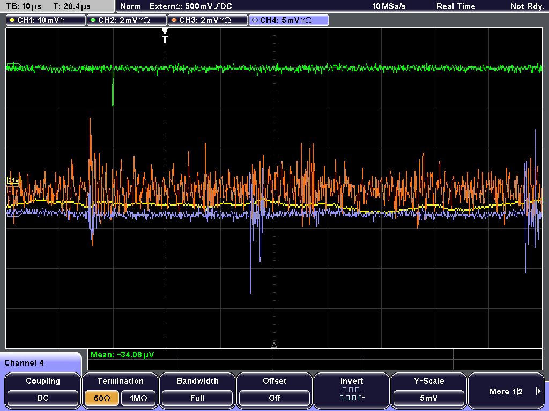Open Coupling DC selection
Screen dimensions: 549x411
(43, 398)
